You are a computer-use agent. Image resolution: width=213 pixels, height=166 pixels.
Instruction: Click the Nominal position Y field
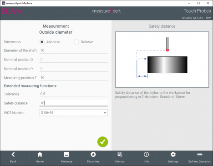click(74, 69)
